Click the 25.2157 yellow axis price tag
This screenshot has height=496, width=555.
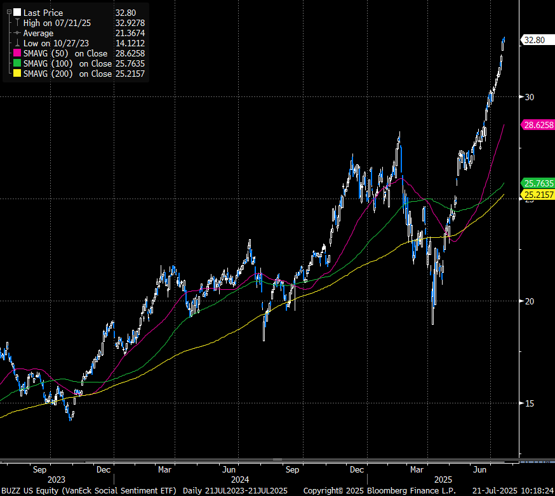click(537, 194)
